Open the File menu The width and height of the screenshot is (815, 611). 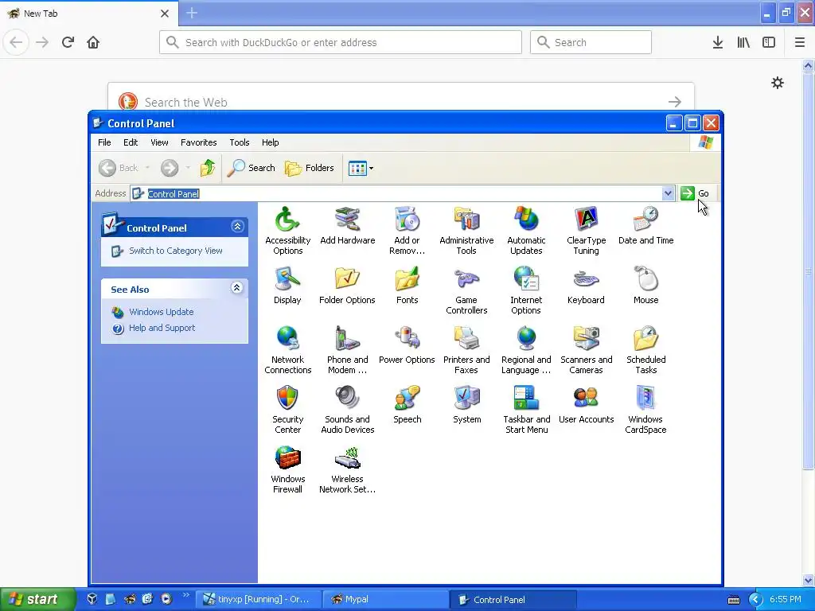104,142
